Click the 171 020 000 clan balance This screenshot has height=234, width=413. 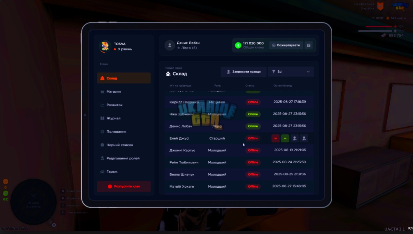point(253,43)
